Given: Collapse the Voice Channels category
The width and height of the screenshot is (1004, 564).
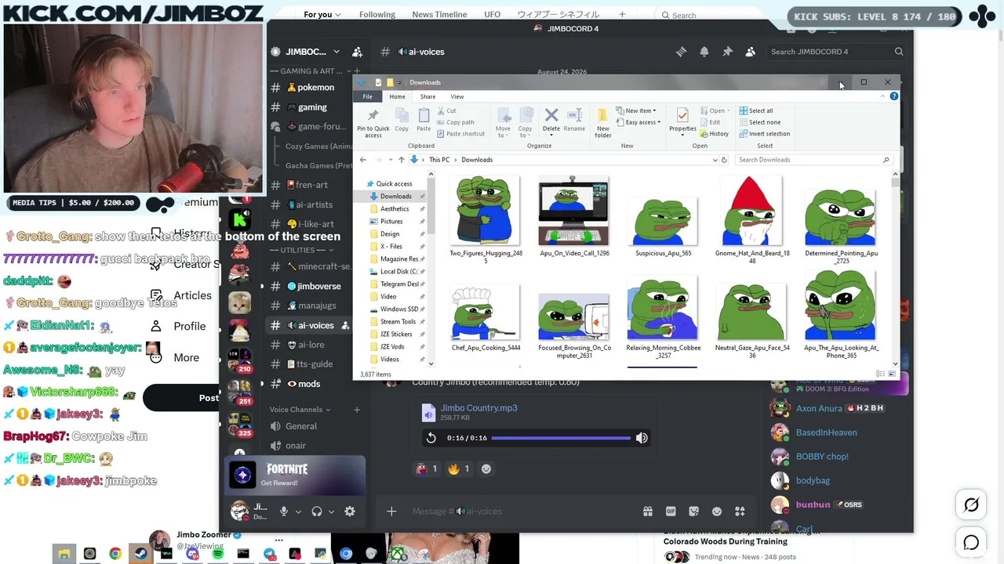Looking at the screenshot, I should [300, 410].
